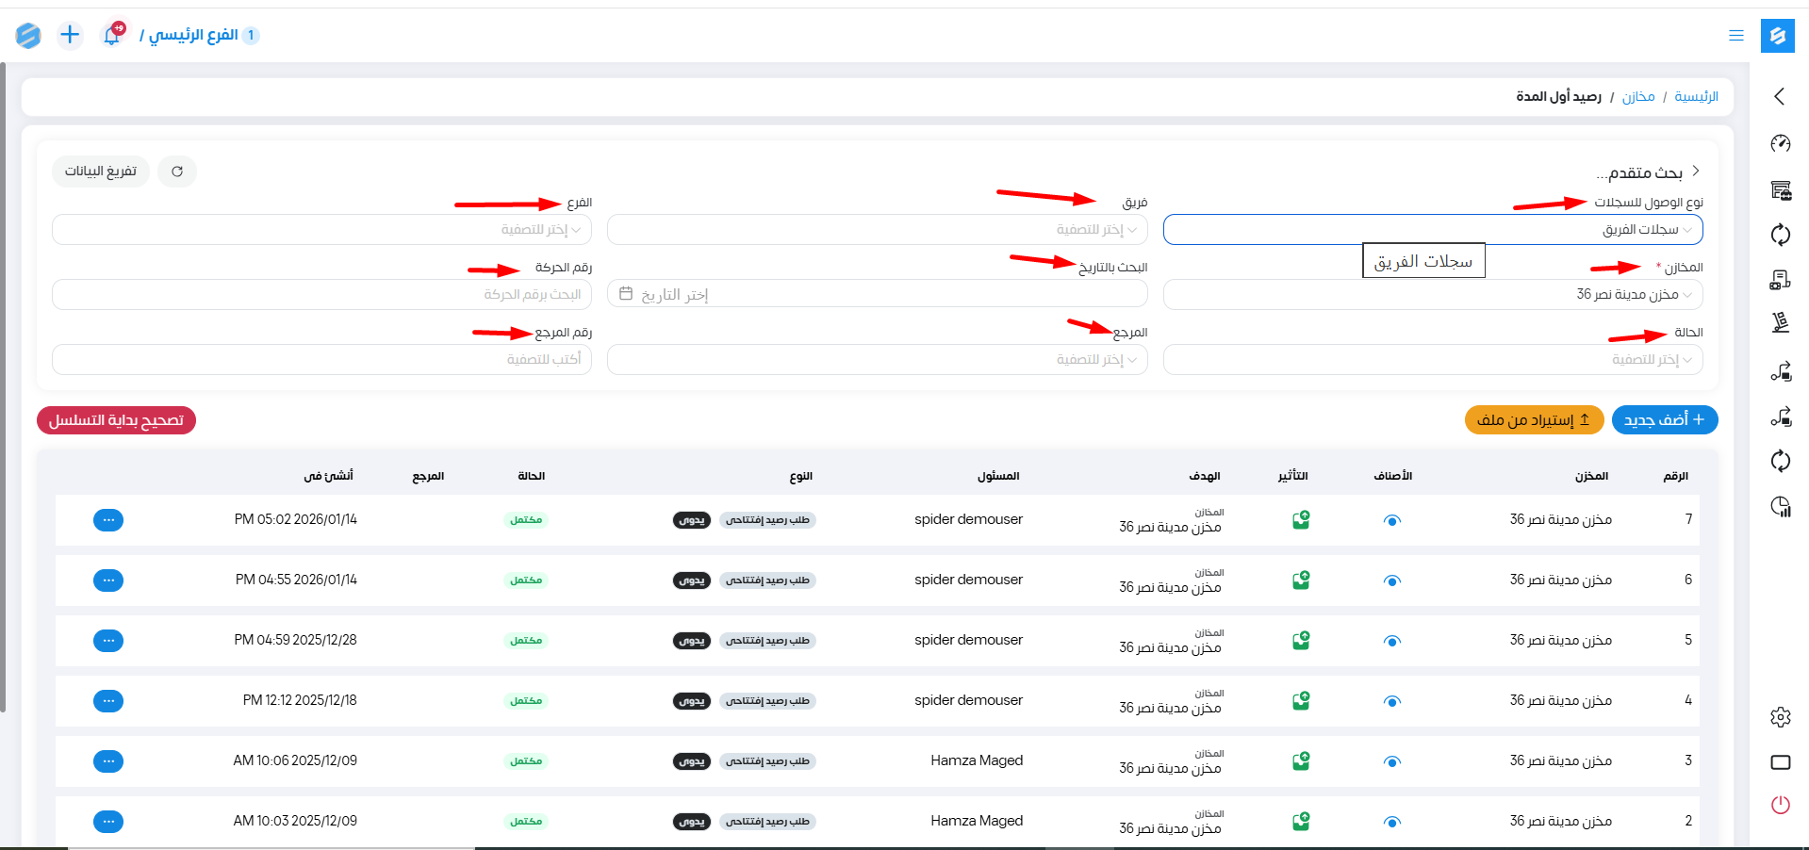The height and width of the screenshot is (850, 1809).
Task: Open the dashboard gauge sidebar icon
Action: (1780, 144)
